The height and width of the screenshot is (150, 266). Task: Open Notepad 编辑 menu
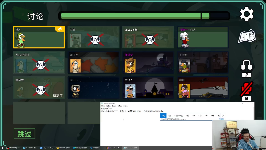click(108, 106)
